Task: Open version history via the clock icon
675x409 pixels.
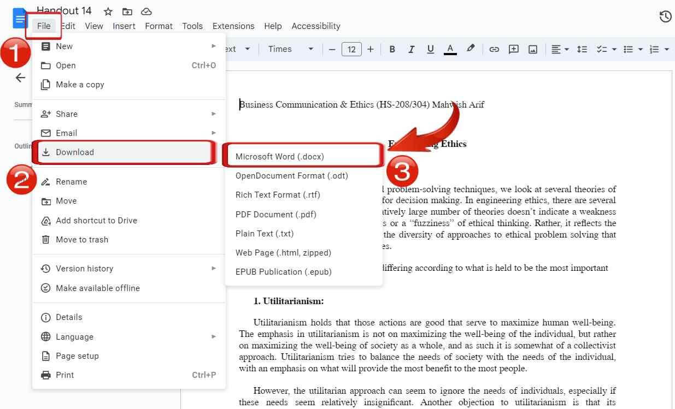Action: [665, 16]
